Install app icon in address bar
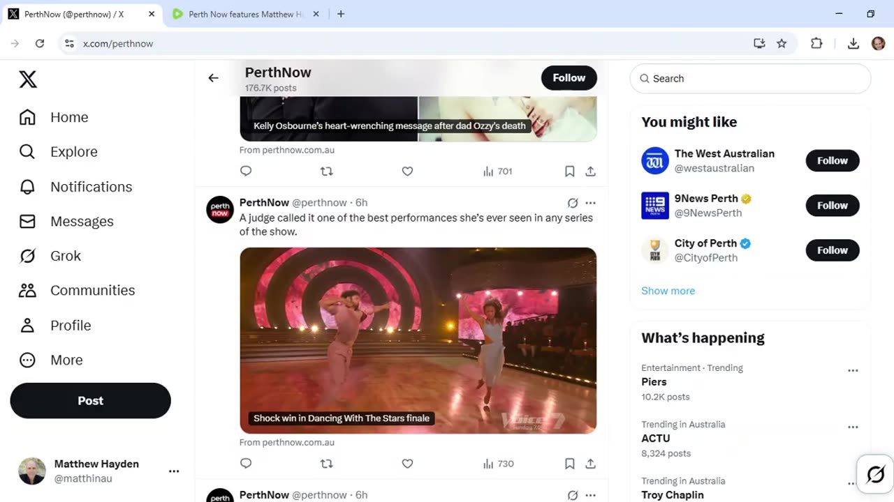 (x=759, y=43)
